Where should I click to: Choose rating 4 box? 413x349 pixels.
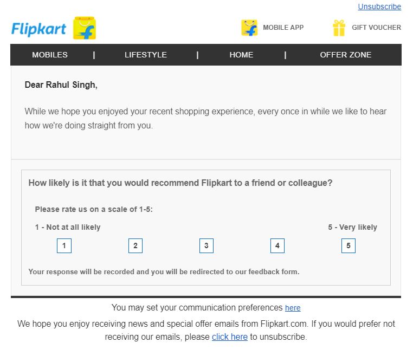click(278, 245)
